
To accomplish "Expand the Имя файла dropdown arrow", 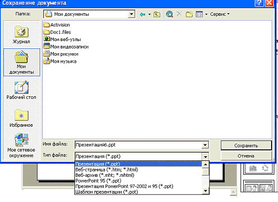I will [x=205, y=145].
